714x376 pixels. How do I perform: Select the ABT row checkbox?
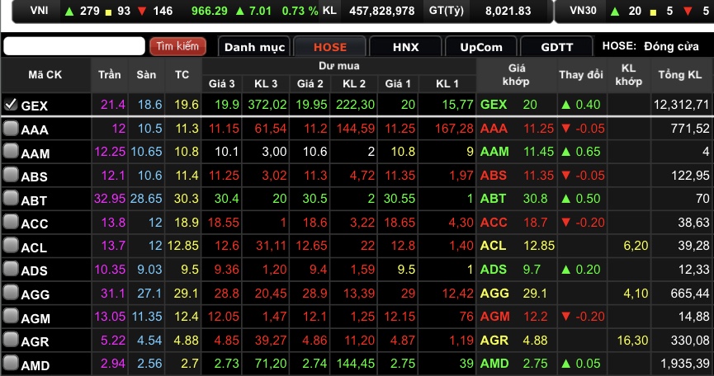[11, 198]
